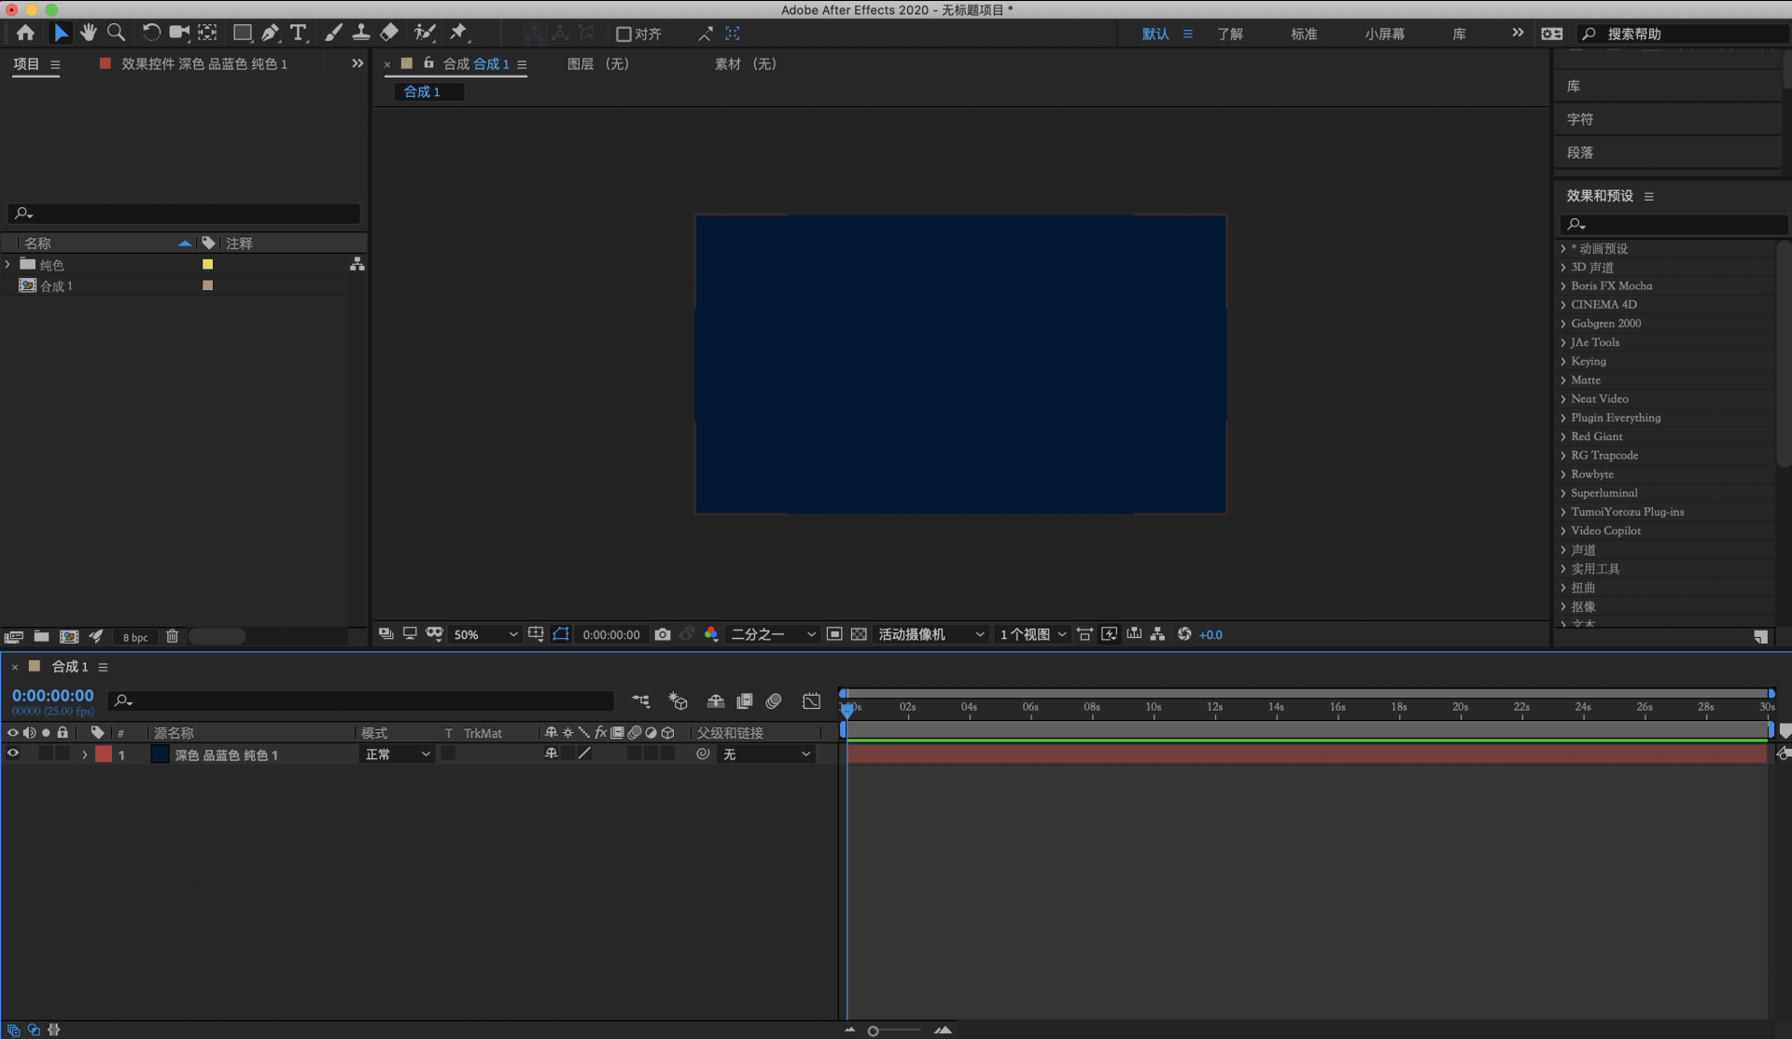Open composition flowchart in viewer toolbar
This screenshot has width=1792, height=1039.
tap(1157, 634)
